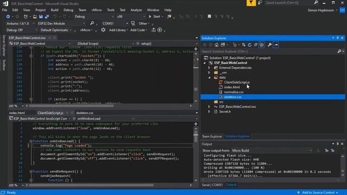Toggle Preview Selected Items in Solution Explorer
This screenshot has width=347, height=195.
click(x=276, y=45)
